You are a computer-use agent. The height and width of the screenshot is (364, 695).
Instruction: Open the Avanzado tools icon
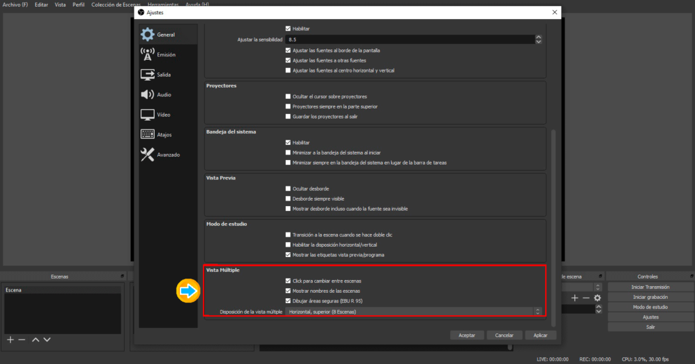pyautogui.click(x=147, y=155)
